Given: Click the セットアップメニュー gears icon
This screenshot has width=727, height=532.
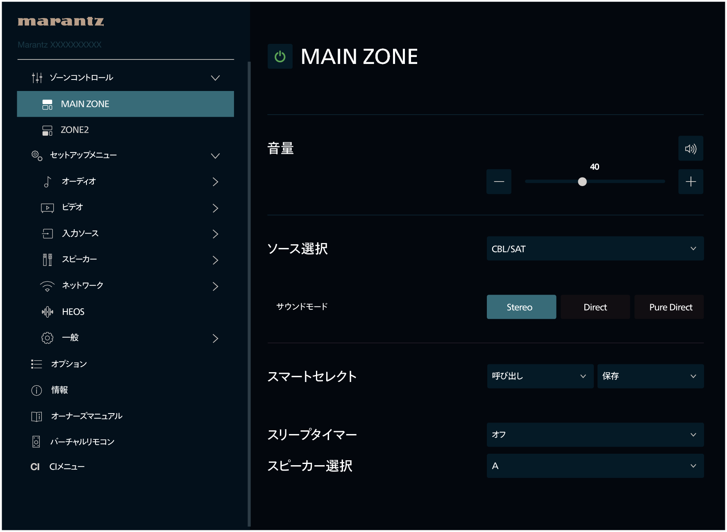Looking at the screenshot, I should click(x=37, y=156).
